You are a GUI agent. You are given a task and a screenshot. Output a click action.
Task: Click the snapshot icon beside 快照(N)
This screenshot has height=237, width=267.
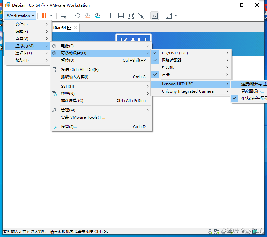coord(54,94)
